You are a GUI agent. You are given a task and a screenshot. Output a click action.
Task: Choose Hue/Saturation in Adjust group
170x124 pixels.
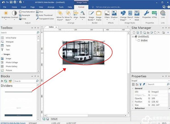click(x=27, y=12)
